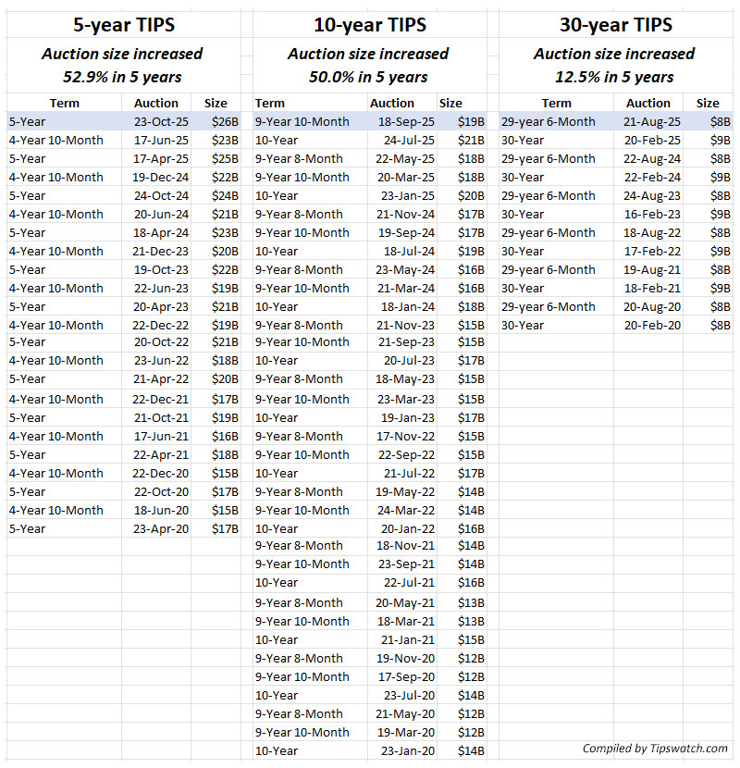The width and height of the screenshot is (740, 768).
Task: Select the "12.5% in 5 years" subtitle
Action: click(615, 77)
